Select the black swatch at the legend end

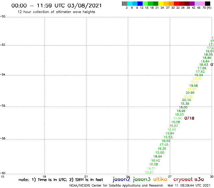click(x=207, y=3)
